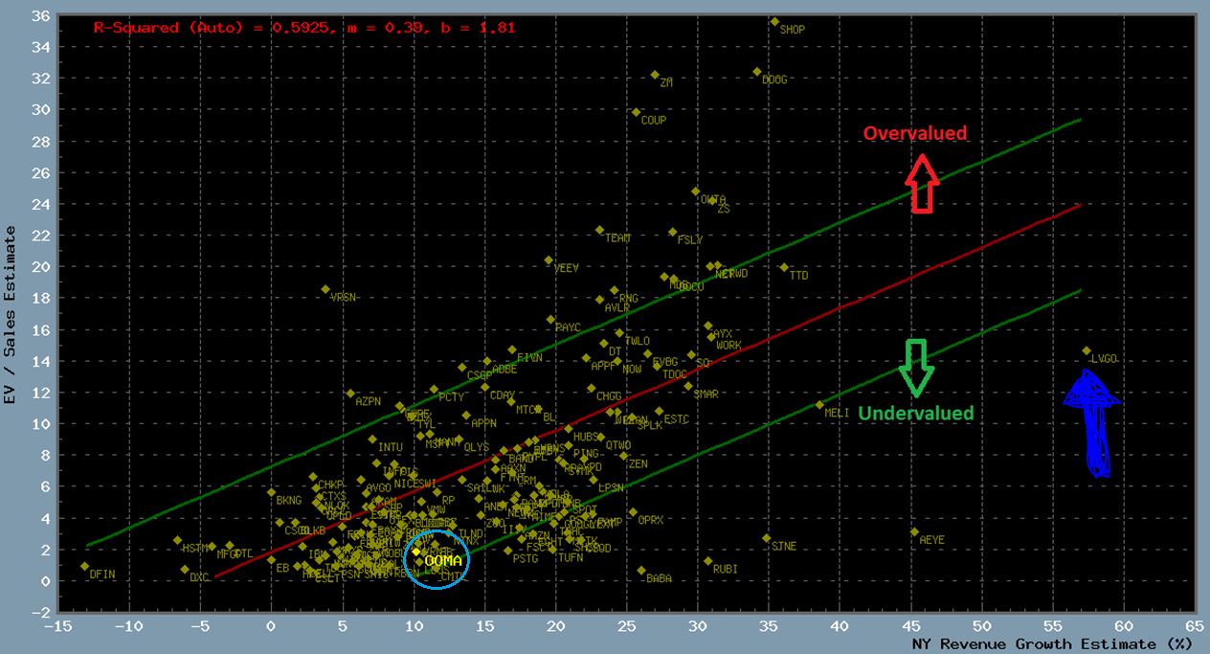Select the SHOP ticker label
1210x654 pixels.
793,30
